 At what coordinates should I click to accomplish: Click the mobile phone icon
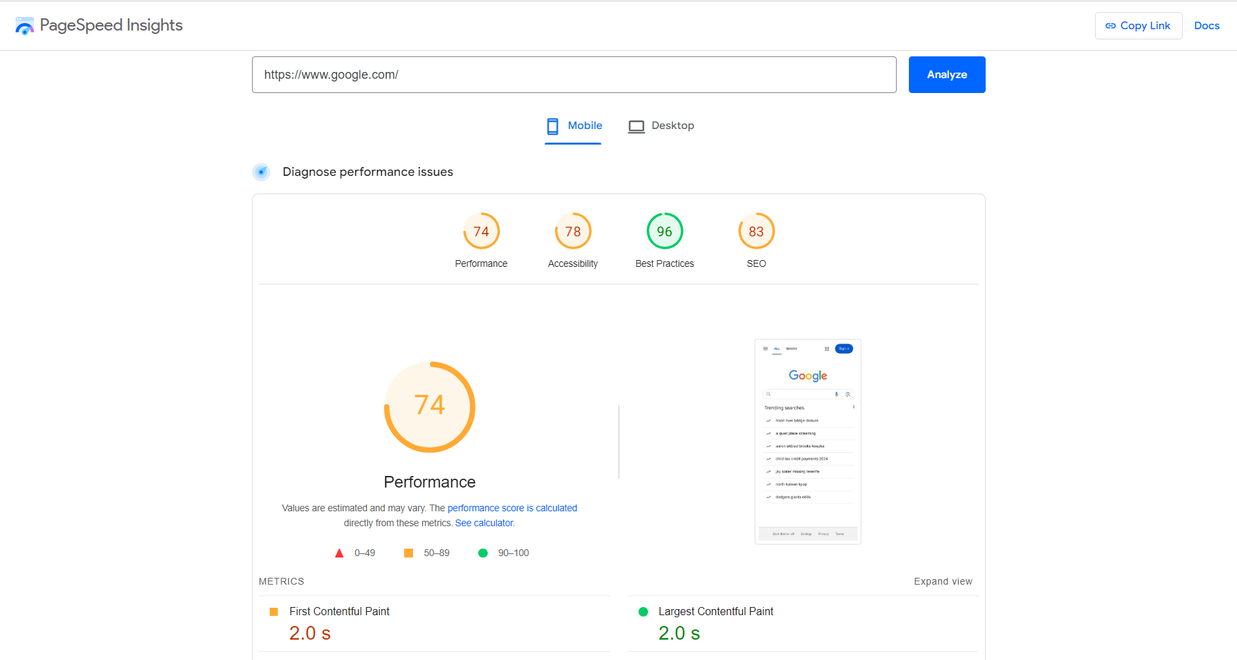click(x=553, y=126)
